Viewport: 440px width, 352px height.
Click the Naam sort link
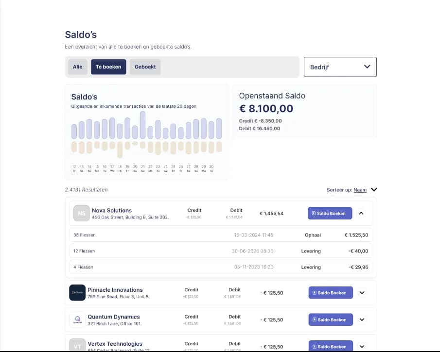[360, 190]
